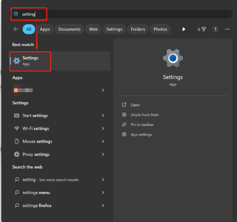
Task: Expand the blurred app result chevron
Action: [x=103, y=90]
